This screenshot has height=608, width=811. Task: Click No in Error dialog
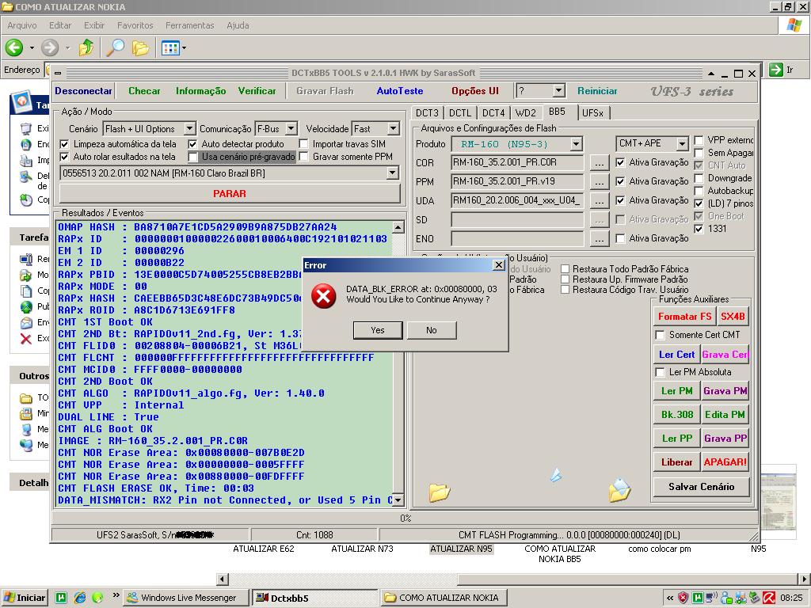tap(432, 330)
